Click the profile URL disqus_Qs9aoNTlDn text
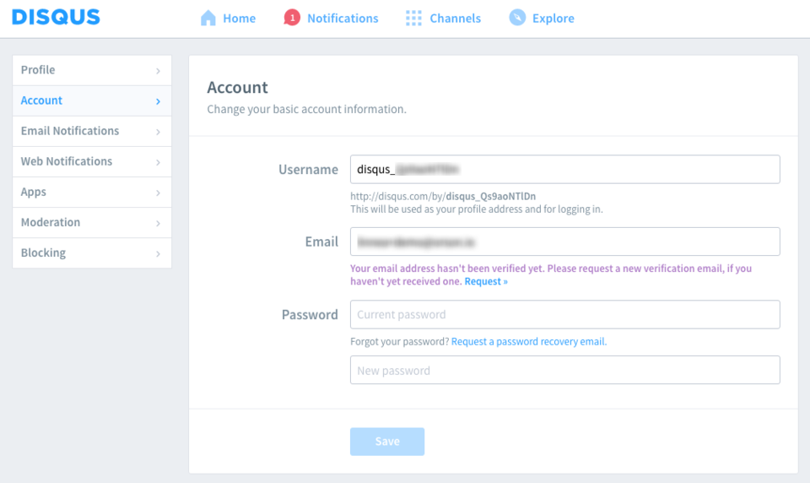The width and height of the screenshot is (810, 483). point(491,197)
